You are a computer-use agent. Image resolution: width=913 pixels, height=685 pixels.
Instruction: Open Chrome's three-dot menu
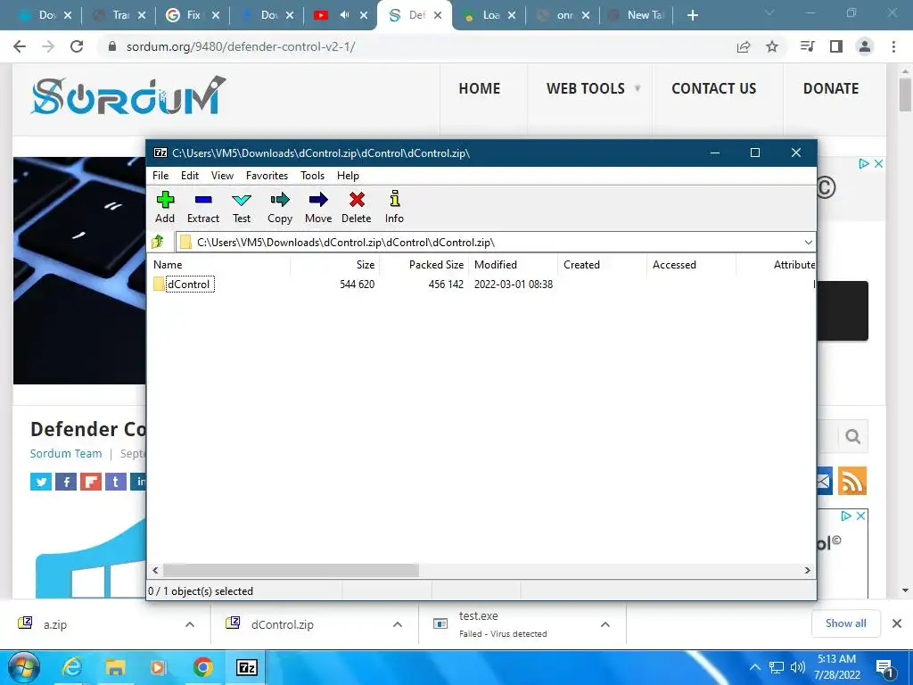[x=893, y=46]
